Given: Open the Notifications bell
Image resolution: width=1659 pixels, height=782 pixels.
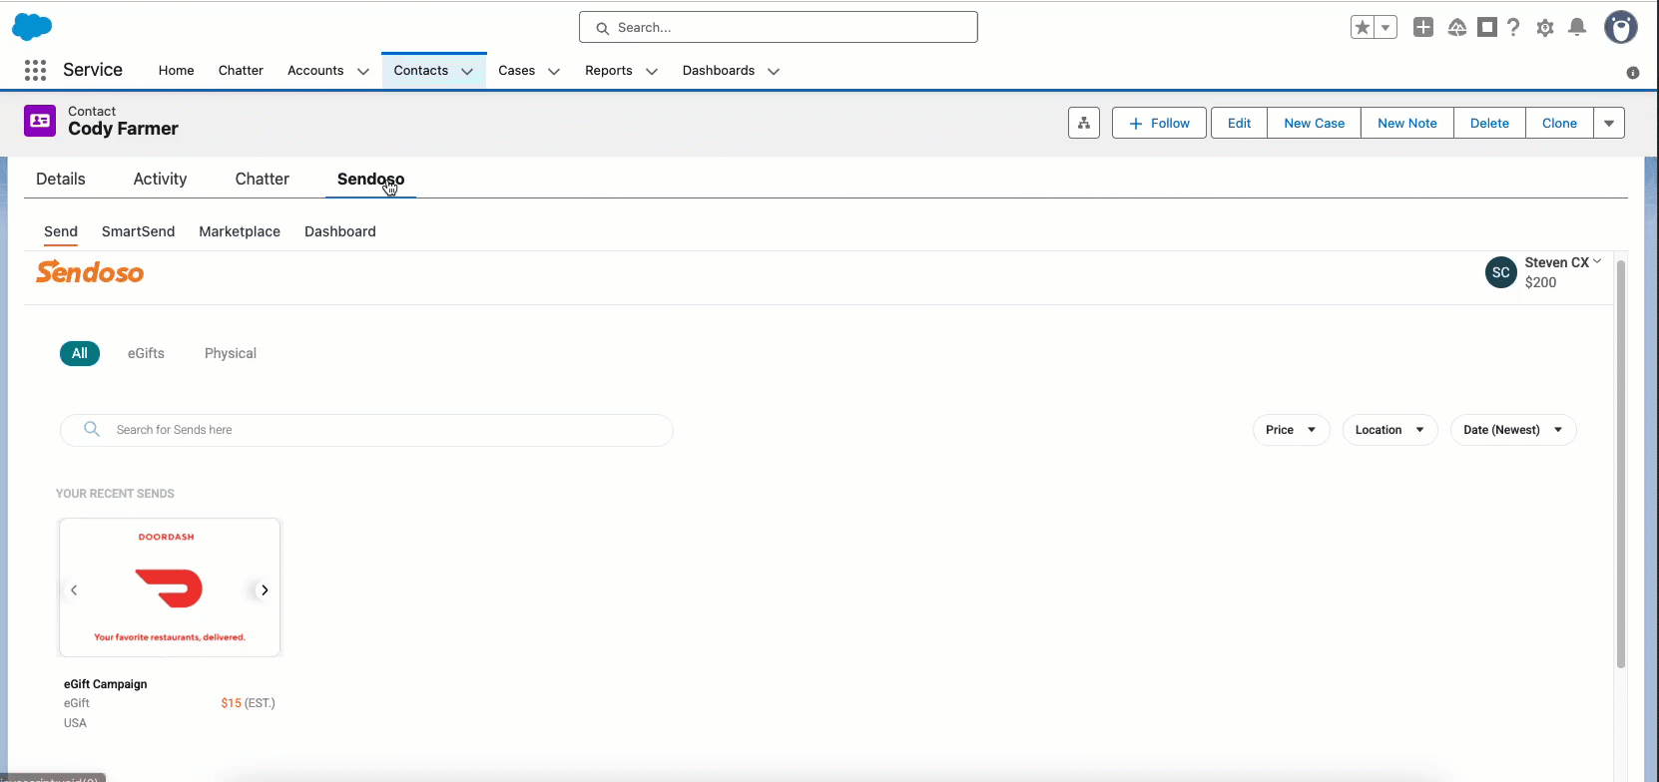Looking at the screenshot, I should pos(1577,28).
